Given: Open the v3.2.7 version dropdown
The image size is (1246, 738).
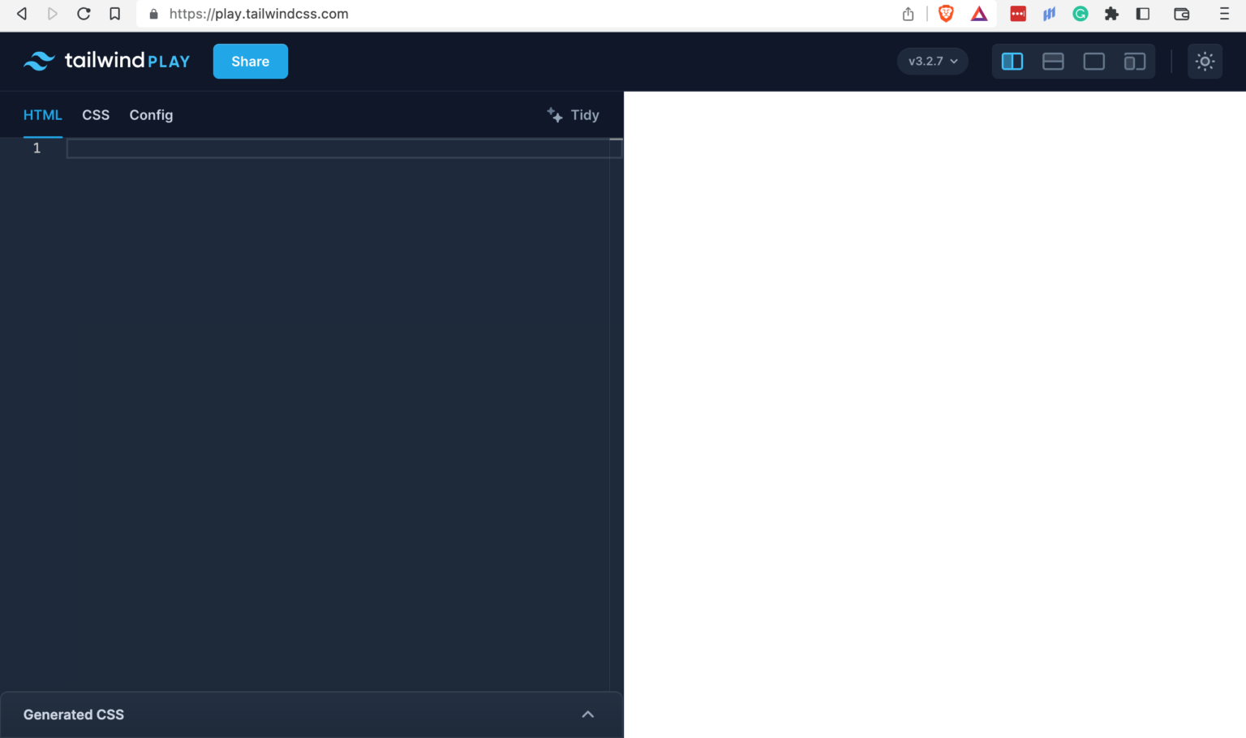Looking at the screenshot, I should (932, 61).
